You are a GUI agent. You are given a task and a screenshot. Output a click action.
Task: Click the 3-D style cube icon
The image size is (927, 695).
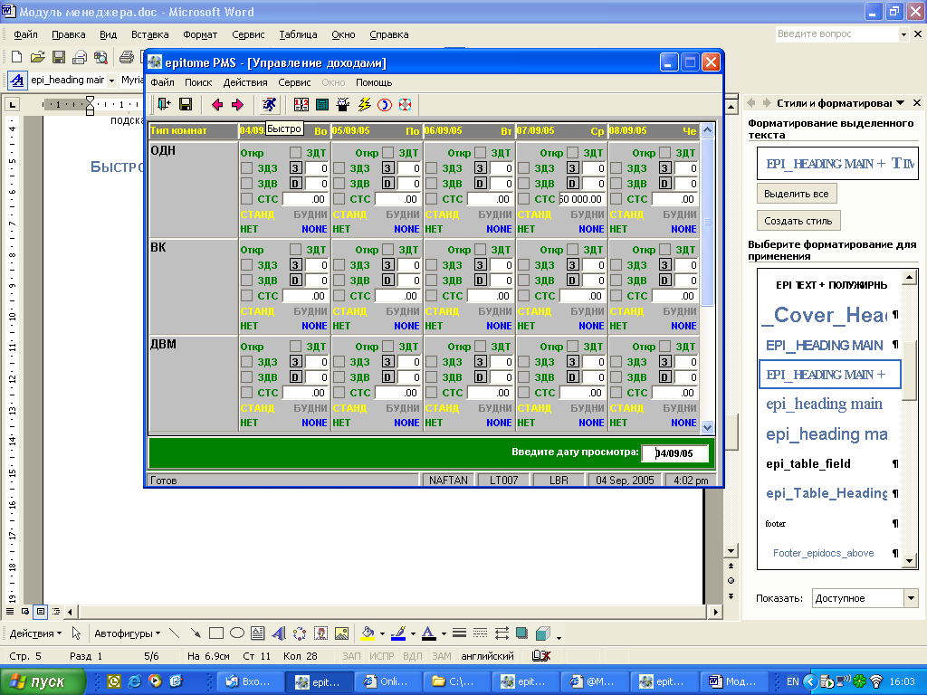coord(543,633)
